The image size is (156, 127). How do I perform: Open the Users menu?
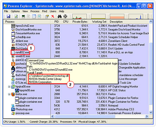coord(53,11)
